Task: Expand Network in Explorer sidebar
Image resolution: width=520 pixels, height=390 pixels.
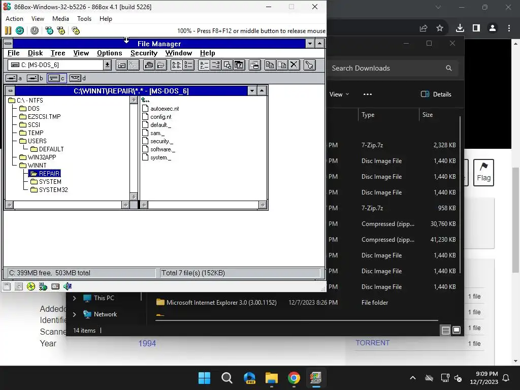Action: click(x=75, y=314)
